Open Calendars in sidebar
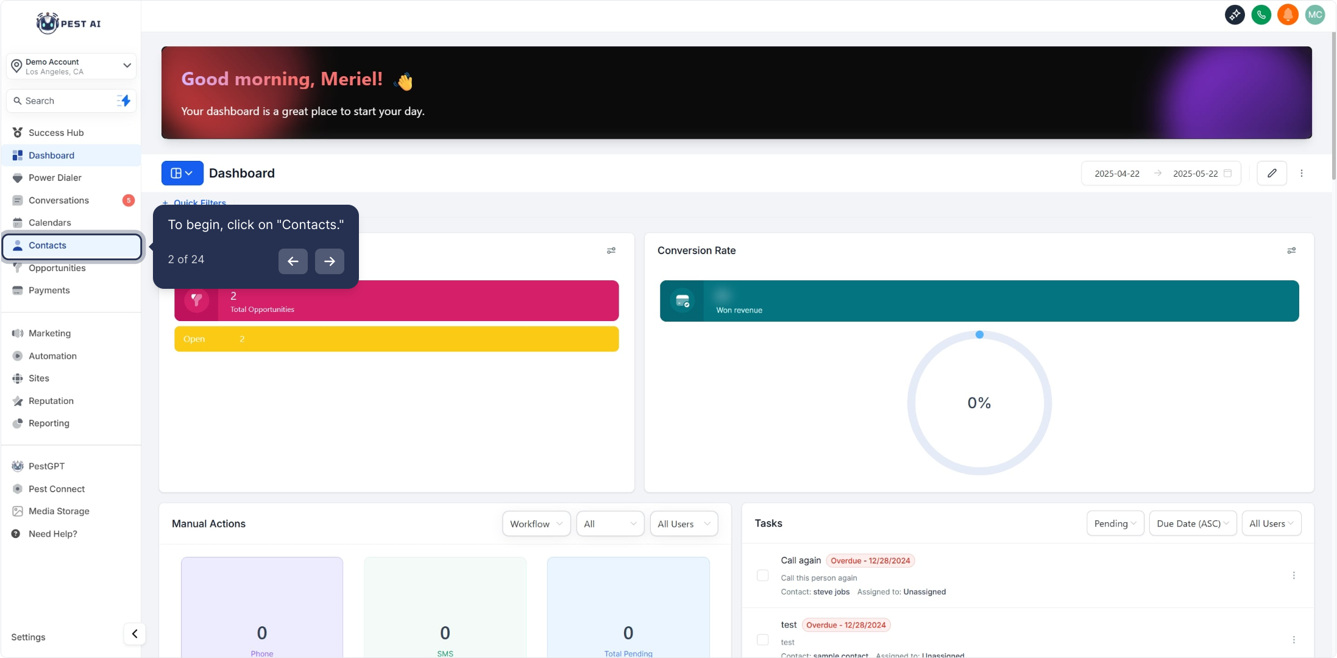 pos(71,223)
